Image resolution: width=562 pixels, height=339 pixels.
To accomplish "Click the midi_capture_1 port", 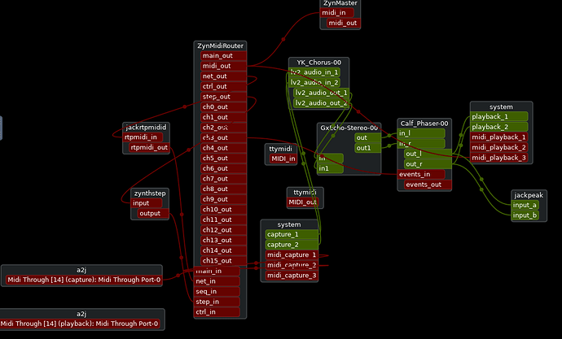I will [x=292, y=255].
